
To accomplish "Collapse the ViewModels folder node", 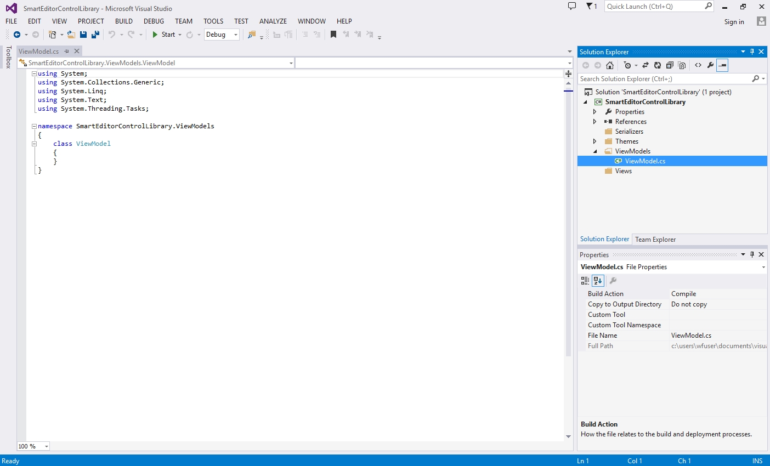I will pos(595,151).
